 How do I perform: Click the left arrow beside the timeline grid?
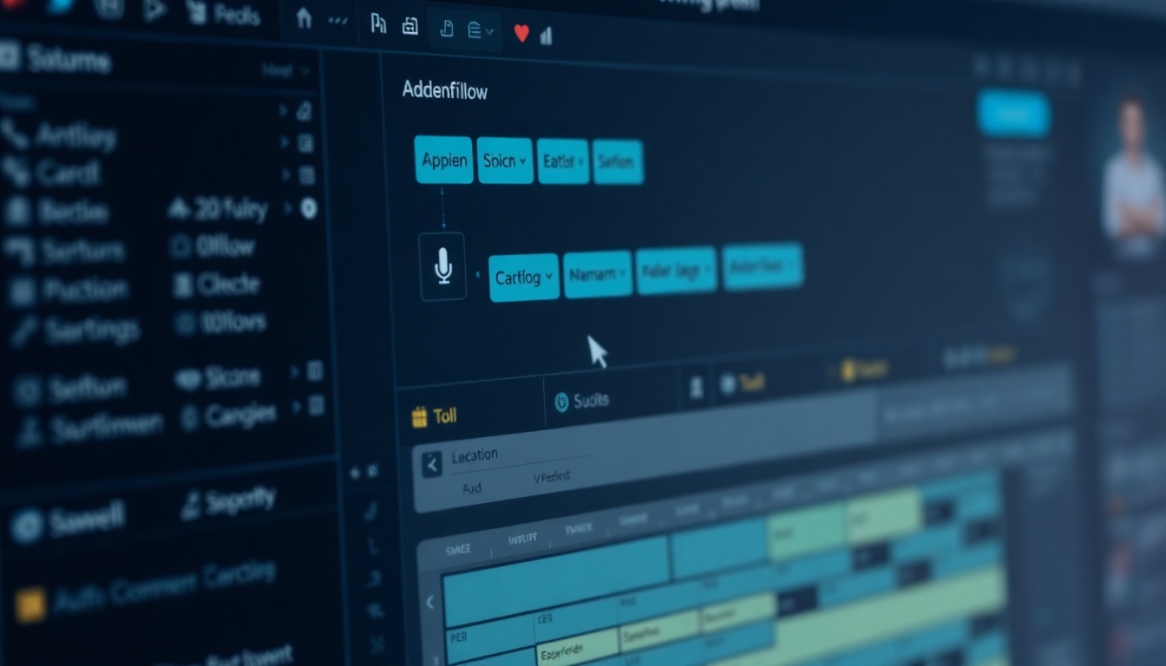click(429, 602)
